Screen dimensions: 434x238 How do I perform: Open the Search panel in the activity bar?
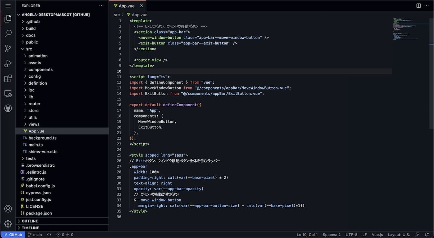[x=8, y=33]
